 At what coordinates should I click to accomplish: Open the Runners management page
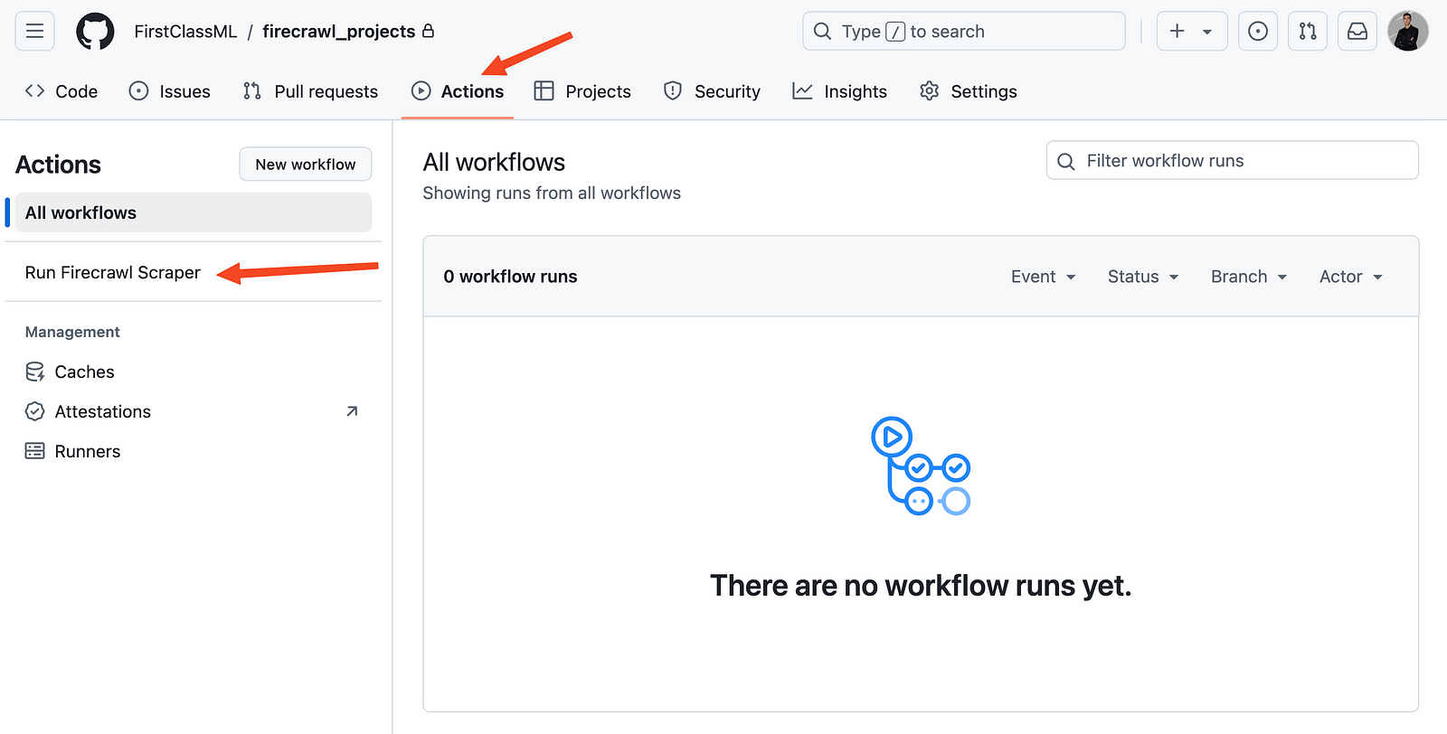87,451
